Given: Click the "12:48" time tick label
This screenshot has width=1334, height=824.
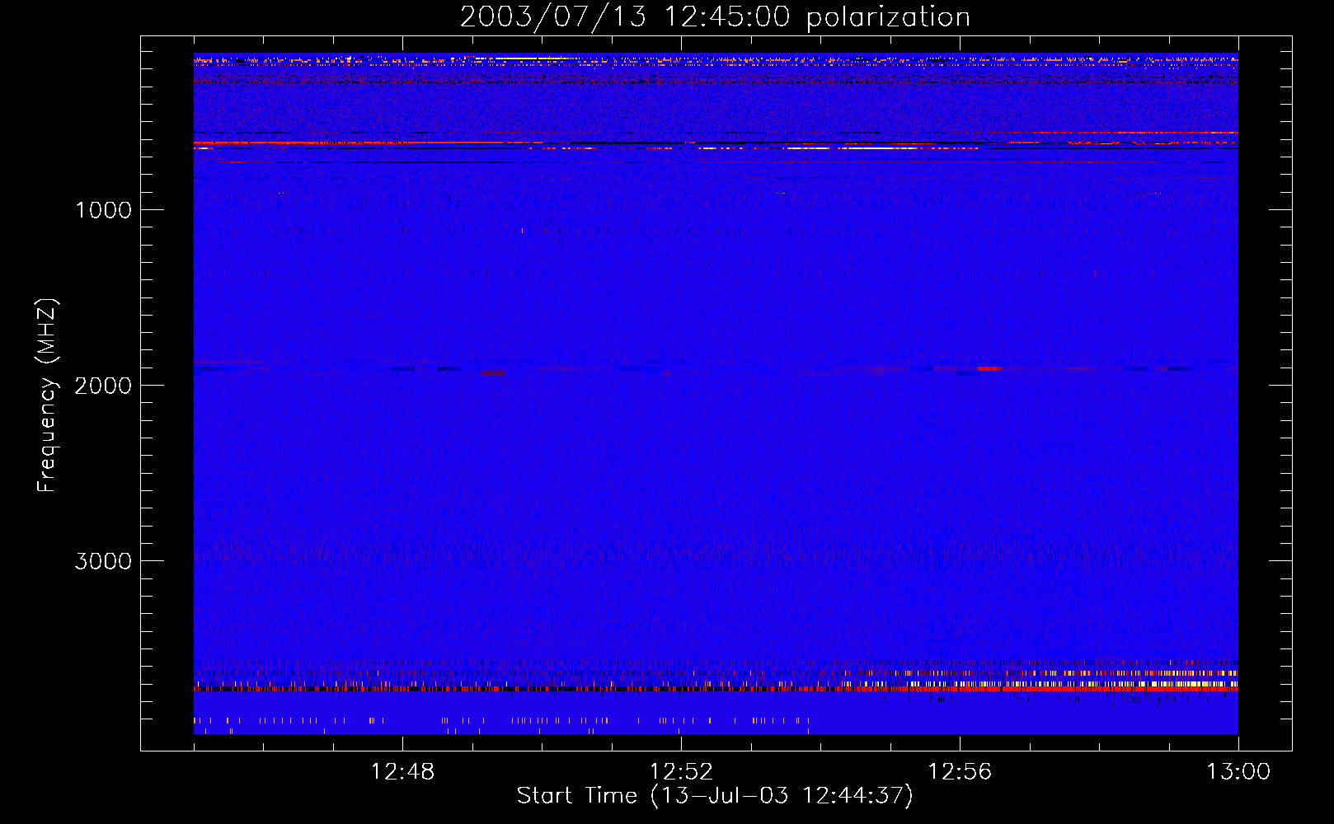Looking at the screenshot, I should click(x=402, y=772).
